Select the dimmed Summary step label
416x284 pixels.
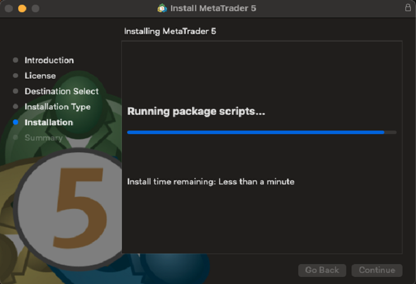[x=43, y=138]
